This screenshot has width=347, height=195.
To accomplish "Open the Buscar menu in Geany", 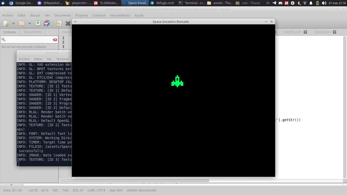I will click(x=35, y=15).
